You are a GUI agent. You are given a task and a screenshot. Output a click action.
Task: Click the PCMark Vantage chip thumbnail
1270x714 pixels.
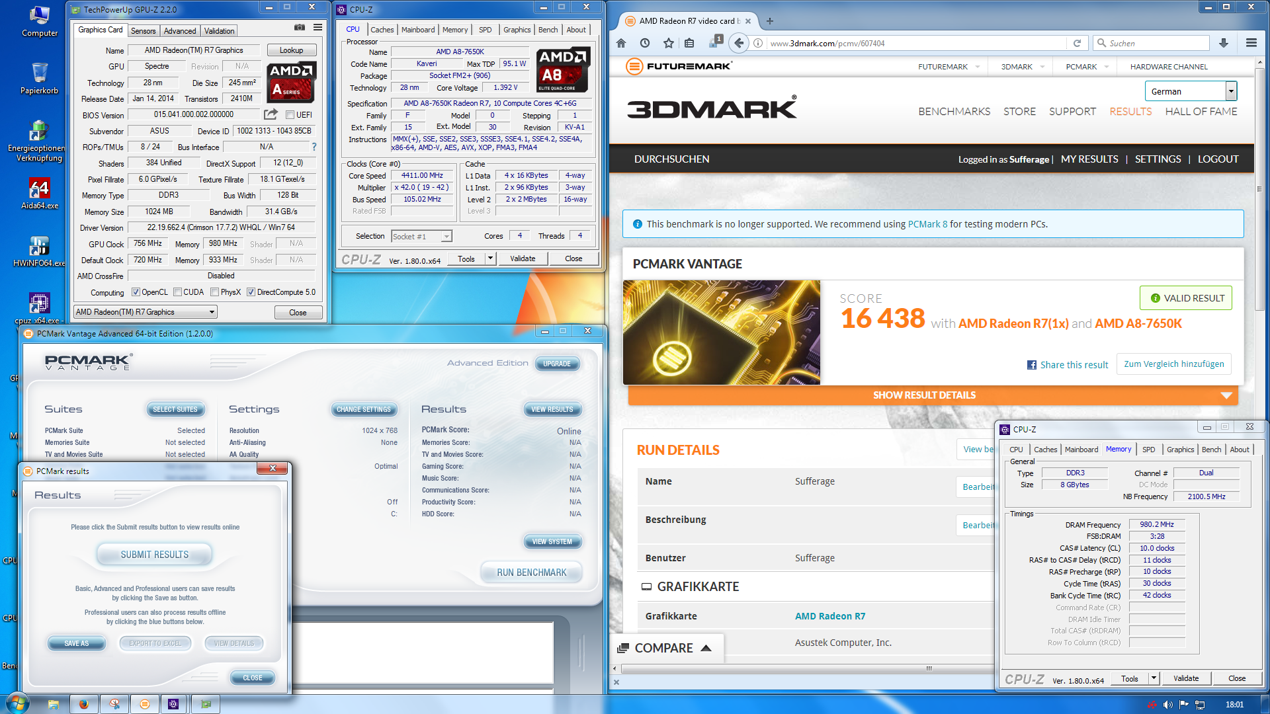pyautogui.click(x=721, y=333)
